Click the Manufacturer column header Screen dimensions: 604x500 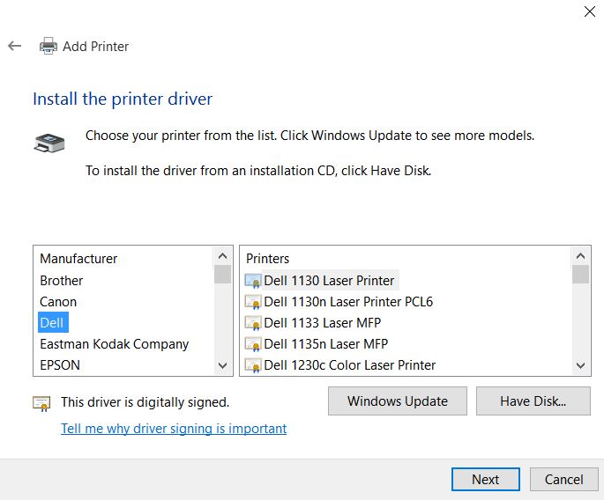click(x=78, y=259)
